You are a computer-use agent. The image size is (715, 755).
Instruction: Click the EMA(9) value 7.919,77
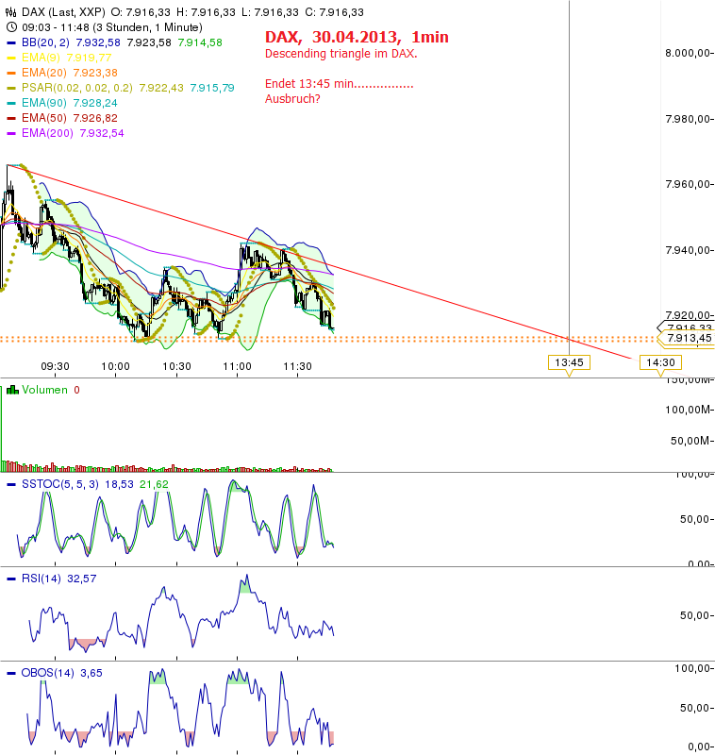click(89, 58)
